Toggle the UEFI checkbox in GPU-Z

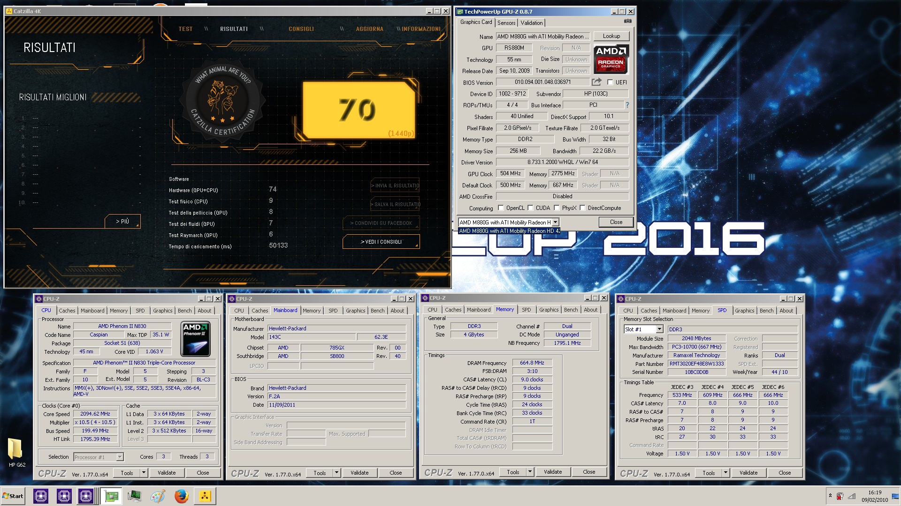610,82
